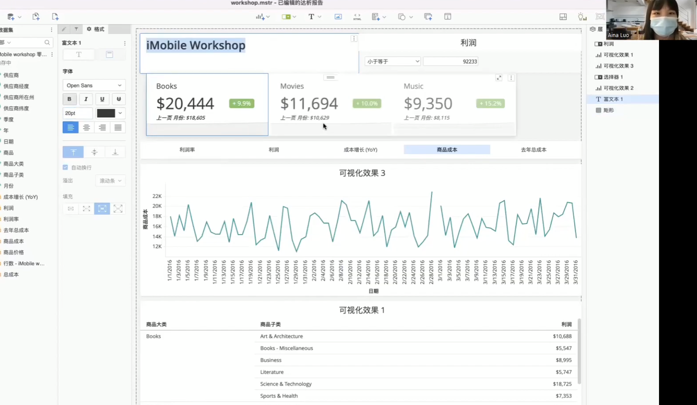Click the insert image toolbar icon
The width and height of the screenshot is (697, 405).
click(338, 17)
